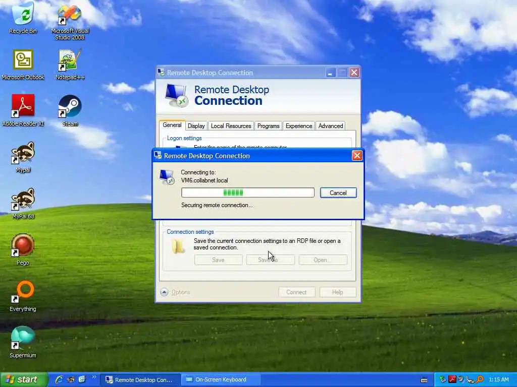Select the Microsoft Outlook desktop icon
This screenshot has height=387, width=517.
click(x=23, y=64)
